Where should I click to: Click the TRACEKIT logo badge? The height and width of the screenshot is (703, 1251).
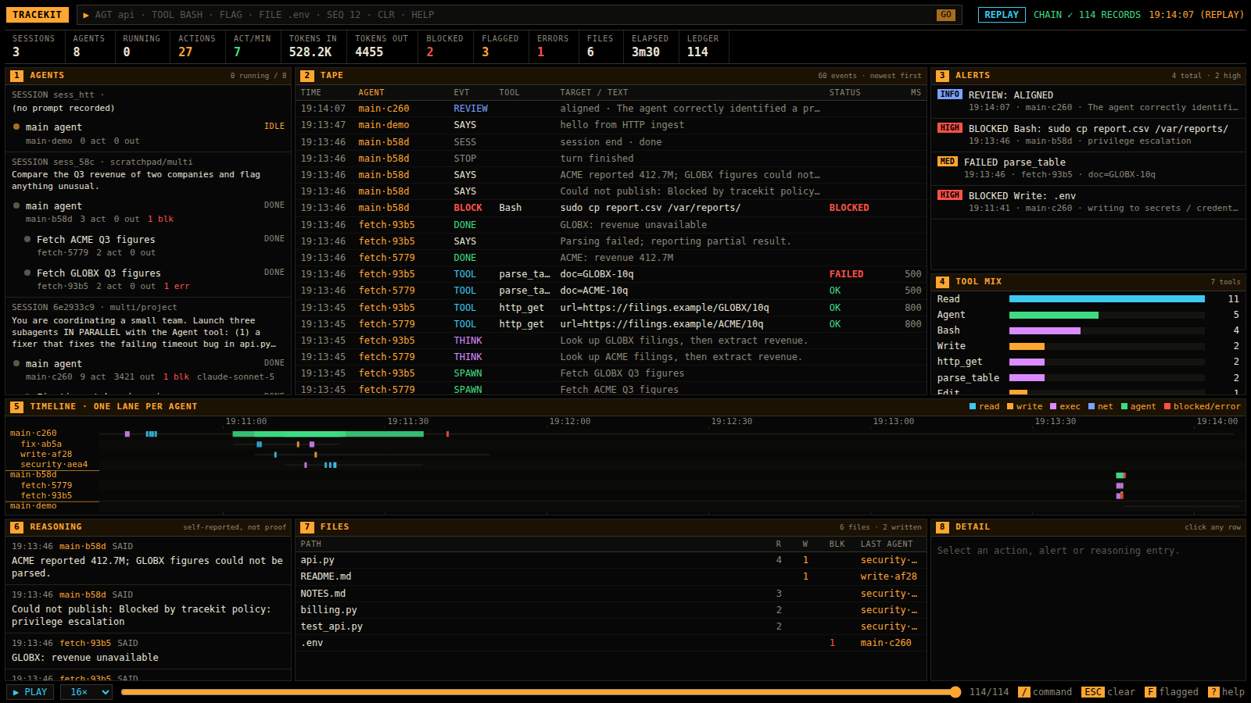[x=37, y=15]
